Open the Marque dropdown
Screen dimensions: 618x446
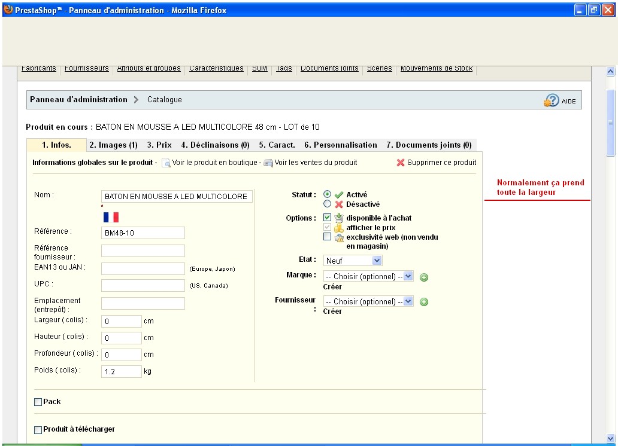(x=368, y=276)
